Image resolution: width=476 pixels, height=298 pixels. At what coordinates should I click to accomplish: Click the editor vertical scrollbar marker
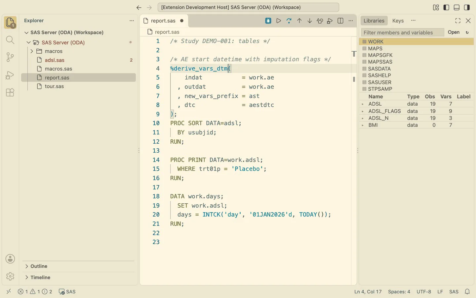click(x=354, y=79)
